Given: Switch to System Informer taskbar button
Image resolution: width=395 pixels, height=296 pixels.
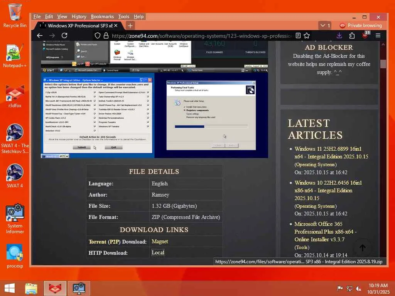Looking at the screenshot, I should 79,288.
